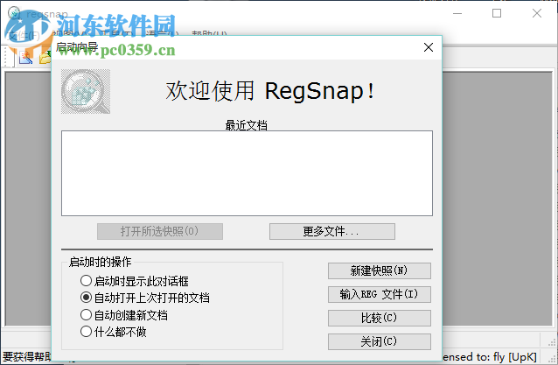Click the 更多文件... button
The image size is (558, 365).
click(332, 231)
